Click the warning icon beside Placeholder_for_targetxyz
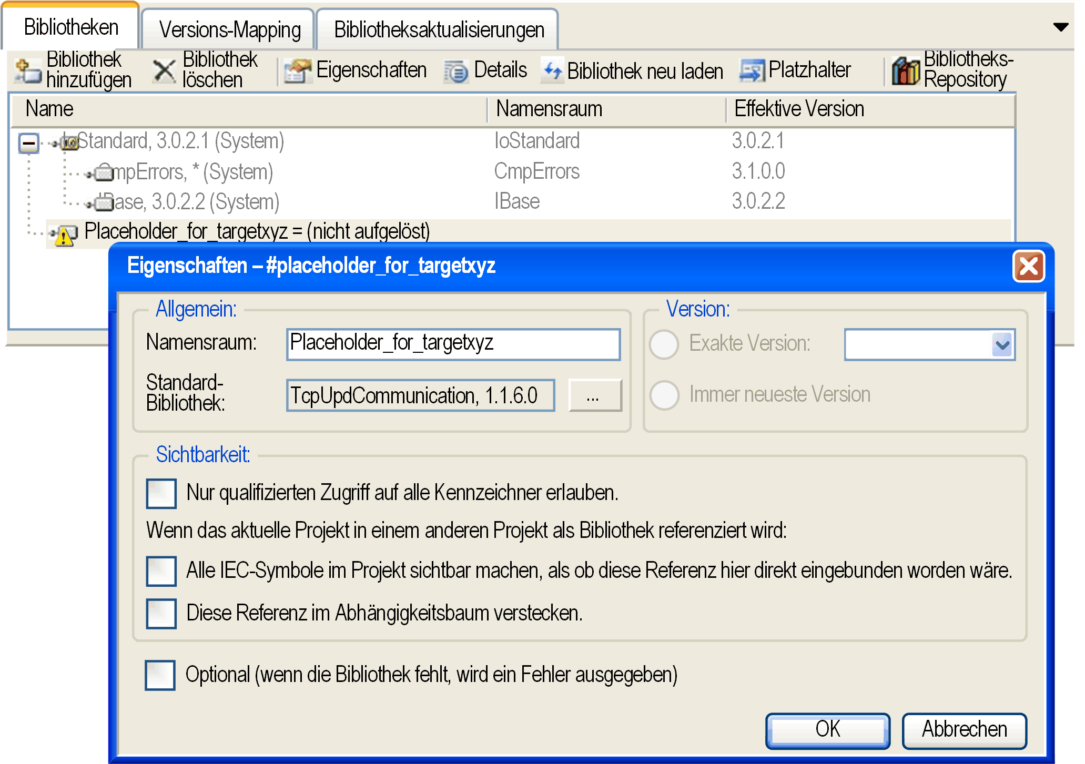 (64, 235)
